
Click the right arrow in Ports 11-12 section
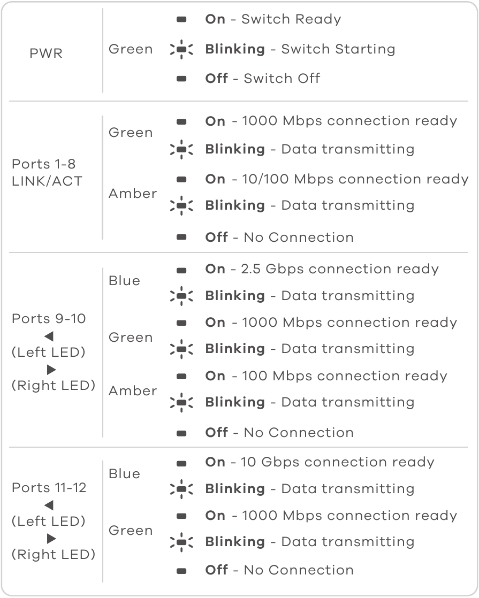point(51,538)
